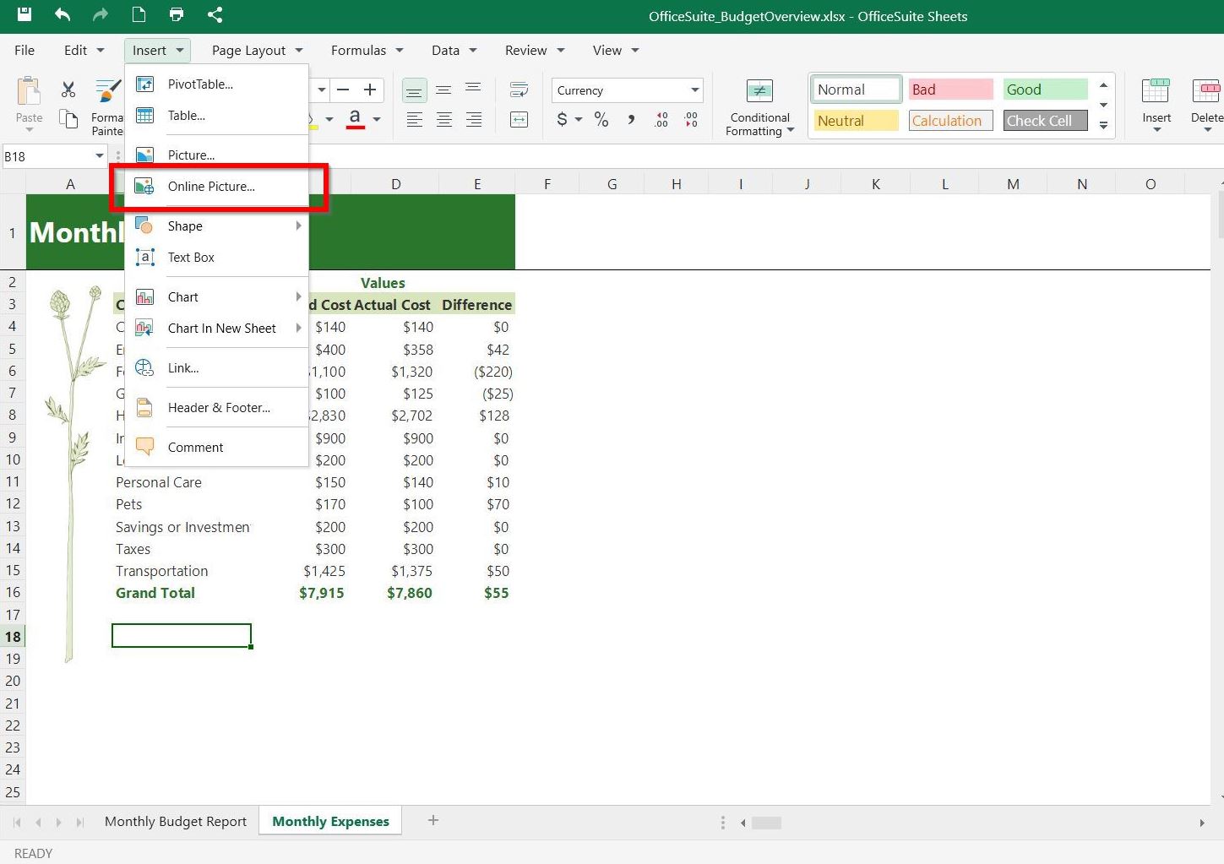Align text to middle vertically
The image size is (1224, 864).
coord(443,90)
